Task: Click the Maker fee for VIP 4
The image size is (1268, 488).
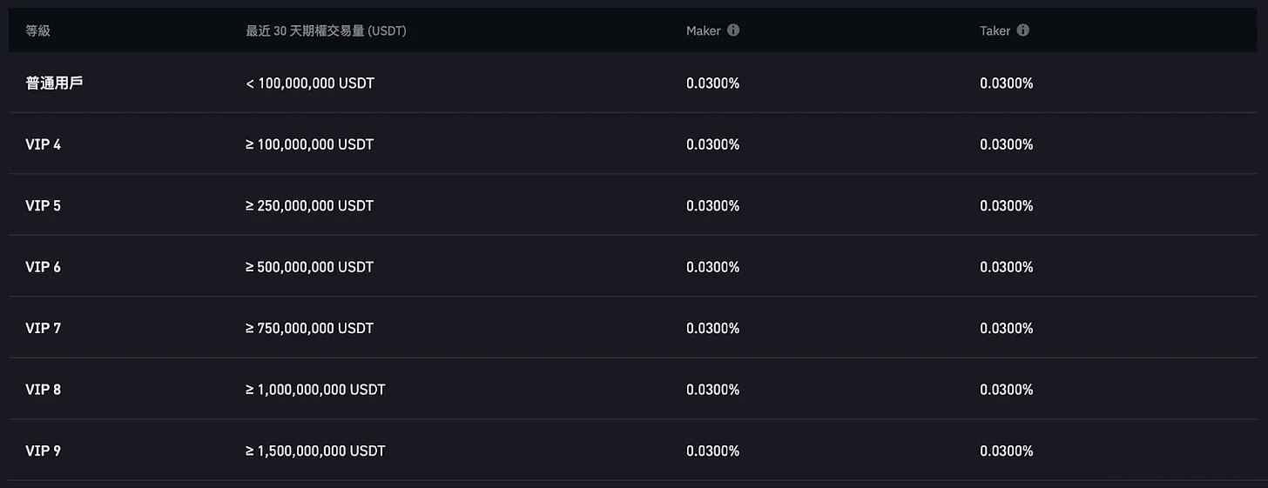Action: pyautogui.click(x=712, y=144)
